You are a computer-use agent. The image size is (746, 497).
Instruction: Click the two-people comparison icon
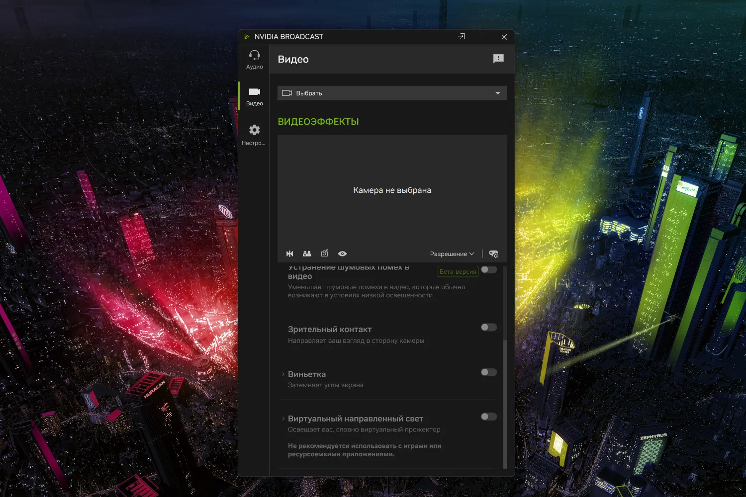pos(307,253)
